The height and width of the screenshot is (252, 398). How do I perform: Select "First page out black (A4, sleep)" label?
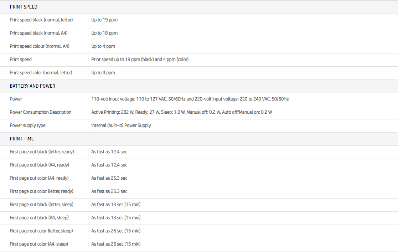coord(39,218)
